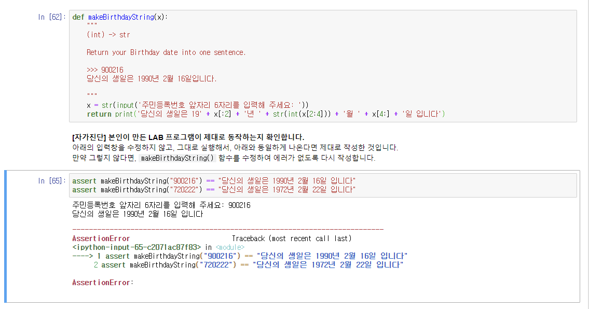589x309 pixels.
Task: Click the traceback arrow line '----> 1 assert'
Action: (240, 256)
